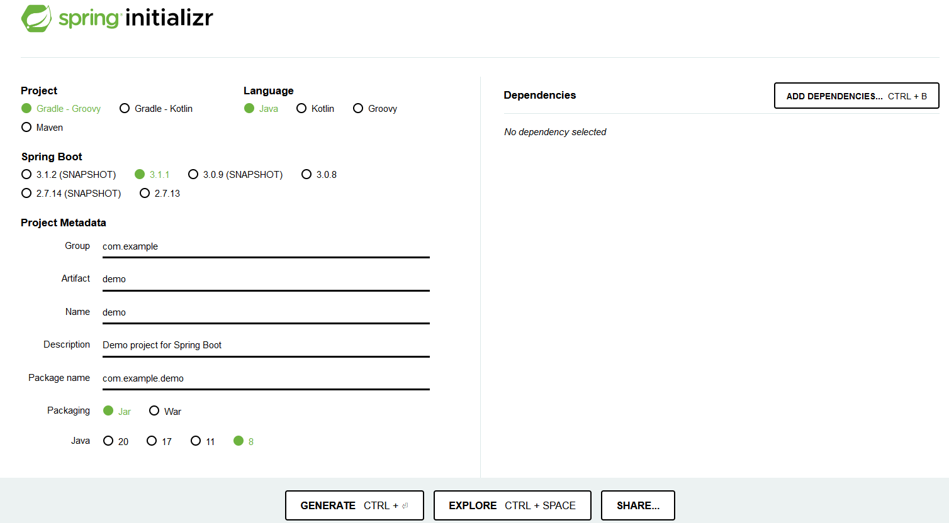949x523 pixels.
Task: Click the Generate button
Action: [x=354, y=505]
